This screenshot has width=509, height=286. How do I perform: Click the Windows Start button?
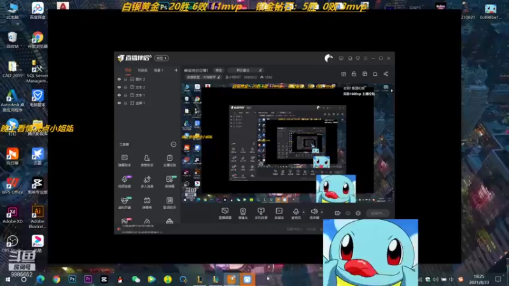[8, 279]
